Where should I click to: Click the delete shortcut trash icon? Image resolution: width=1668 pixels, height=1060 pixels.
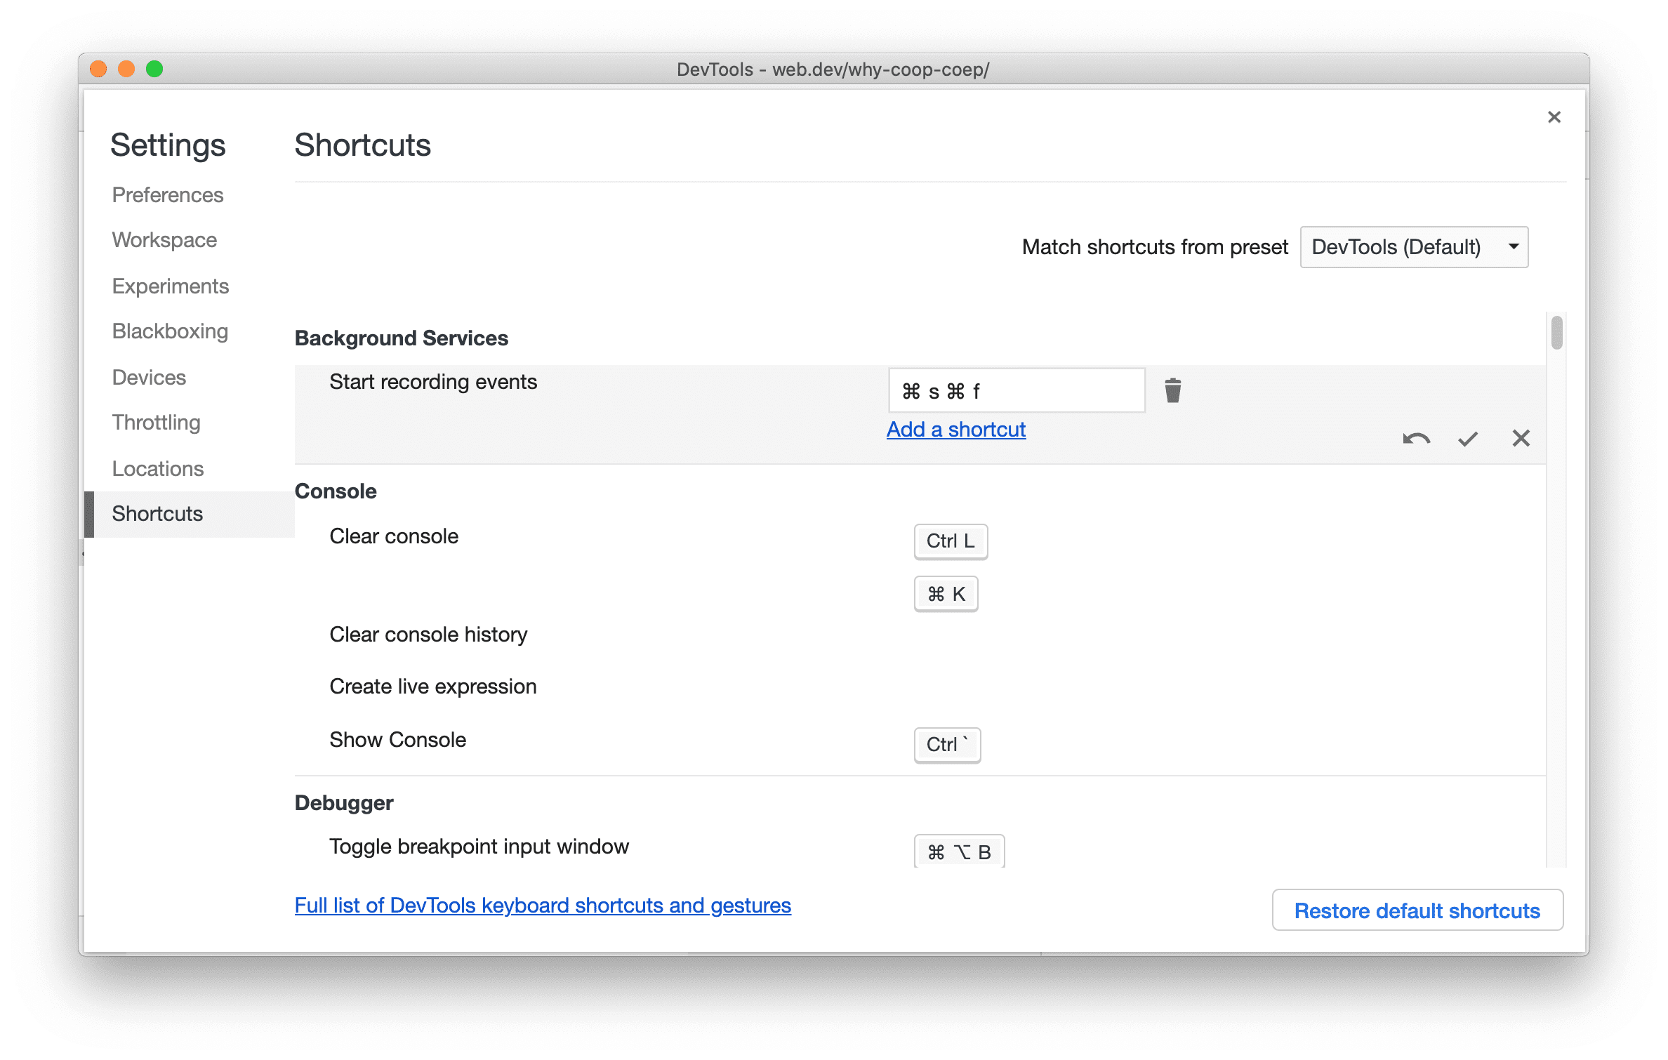point(1172,390)
